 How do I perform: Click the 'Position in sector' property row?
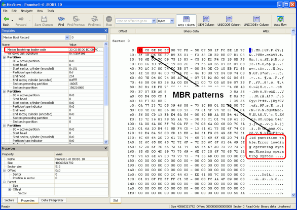point(55,178)
